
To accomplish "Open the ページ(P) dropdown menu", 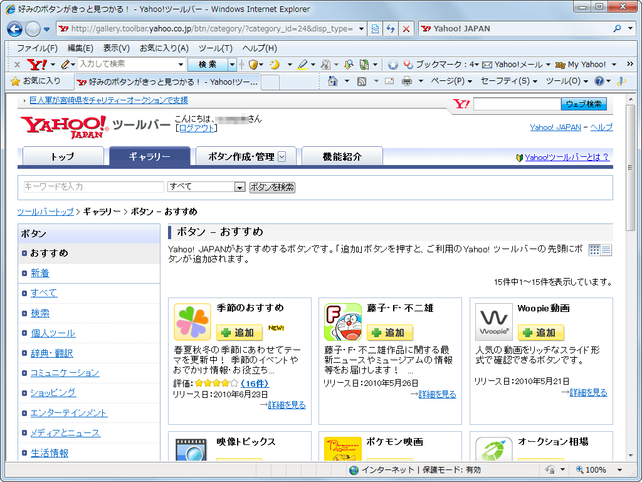I will 451,81.
